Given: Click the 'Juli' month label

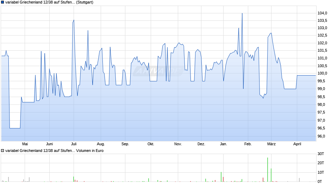Looking at the screenshot, I should 74,144.
